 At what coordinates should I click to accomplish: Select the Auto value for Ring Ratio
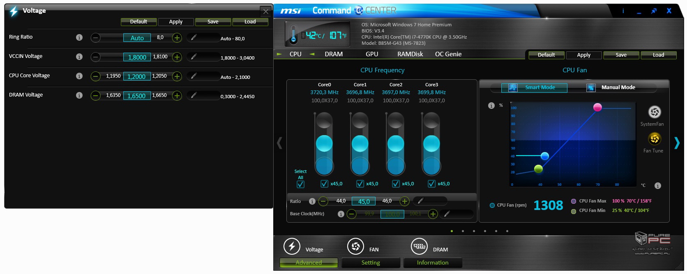(137, 38)
